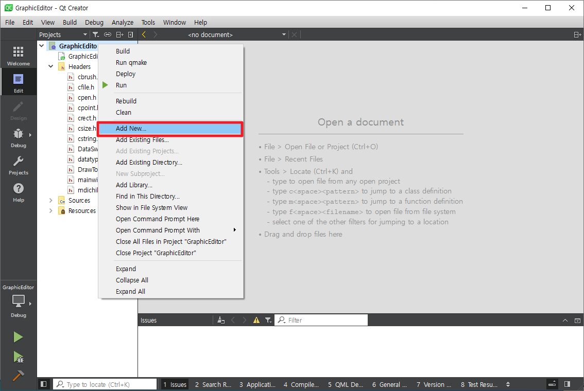Choose Rebuild from context menu

171,101
